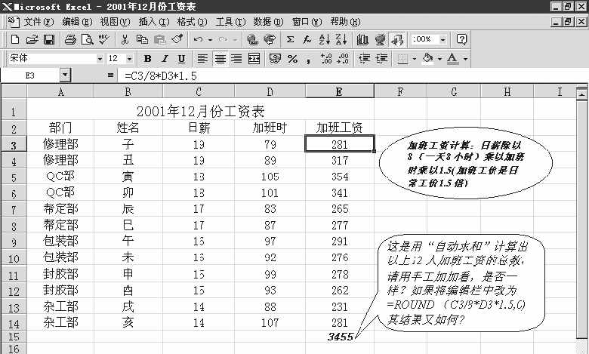The width and height of the screenshot is (589, 354).
Task: Align text right
Action: [236, 59]
